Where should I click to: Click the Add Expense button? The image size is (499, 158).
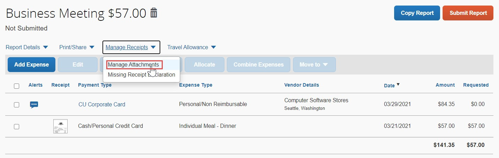(31, 64)
